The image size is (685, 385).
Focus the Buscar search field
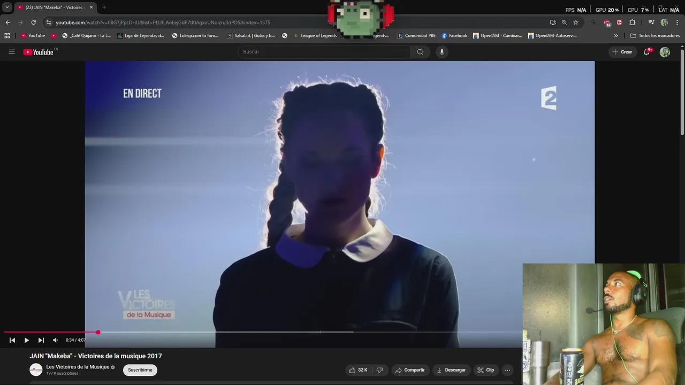point(324,52)
